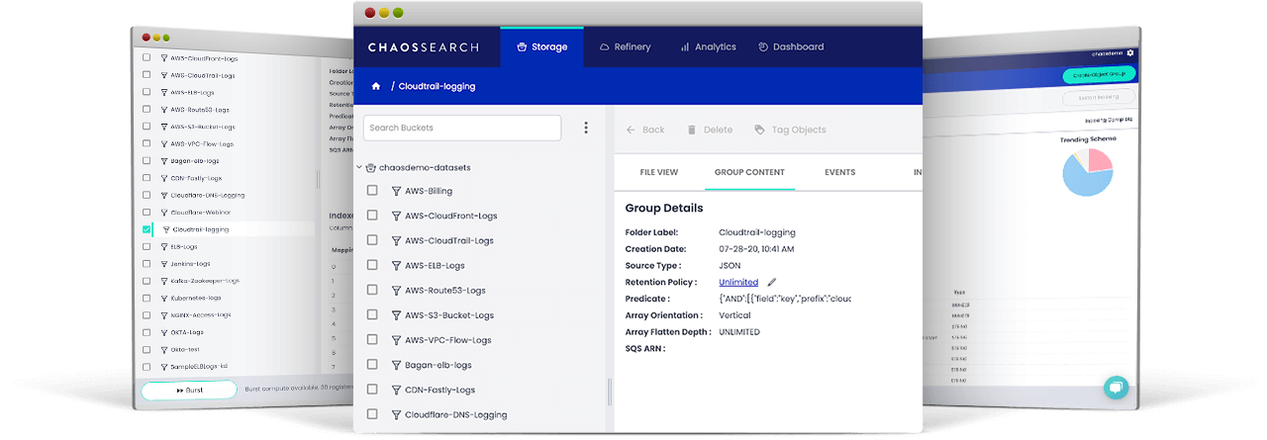This screenshot has width=1267, height=440.
Task: Check the AWS-CloudFront-Logs checkbox in front window
Action: 372,216
